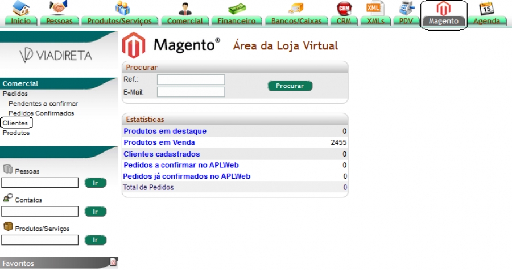Select the XMLs tab

tap(375, 21)
